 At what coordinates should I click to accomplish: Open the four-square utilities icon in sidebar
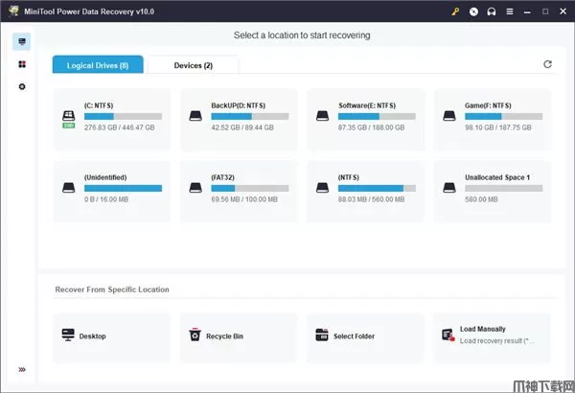[x=22, y=65]
